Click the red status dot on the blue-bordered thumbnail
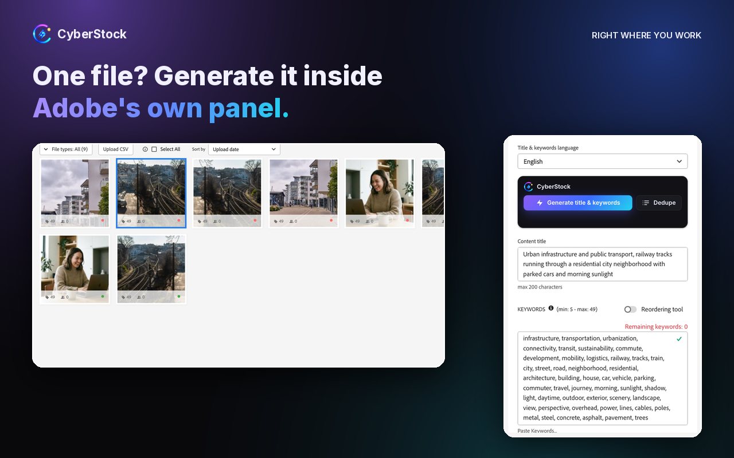Screen dimensions: 734x458 (179, 220)
